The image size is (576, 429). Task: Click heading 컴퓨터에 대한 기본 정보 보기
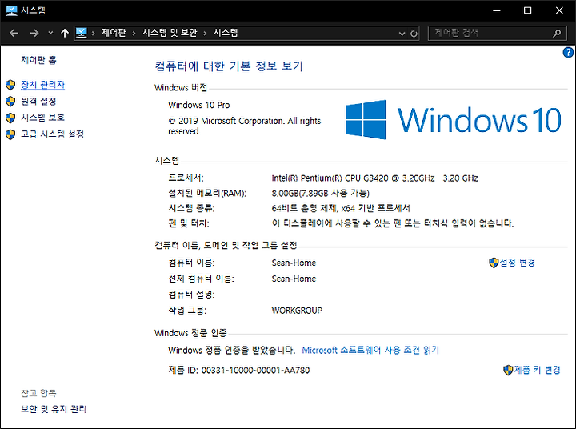point(229,66)
